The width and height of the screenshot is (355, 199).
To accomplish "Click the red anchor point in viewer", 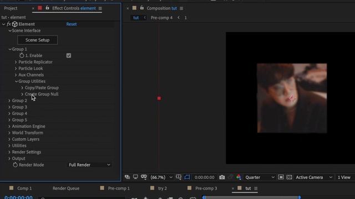I will click(159, 98).
